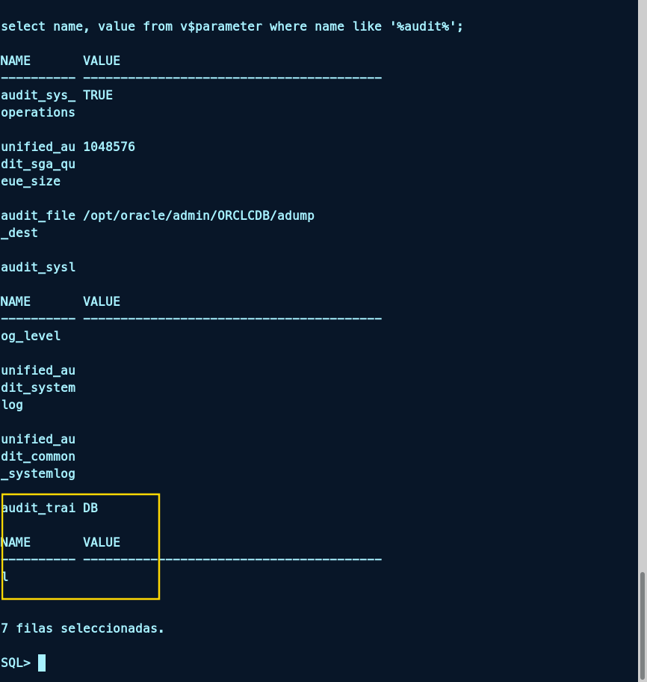
Task: Click the select v$parameter query line
Action: point(238,26)
